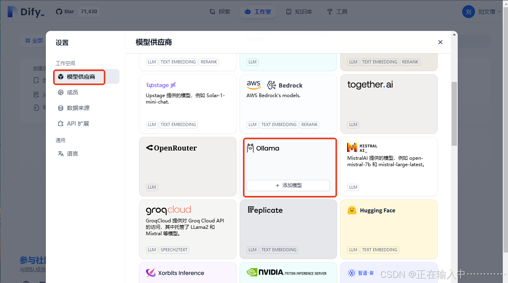
Task: Open 数据来源 settings section
Action: click(x=86, y=108)
